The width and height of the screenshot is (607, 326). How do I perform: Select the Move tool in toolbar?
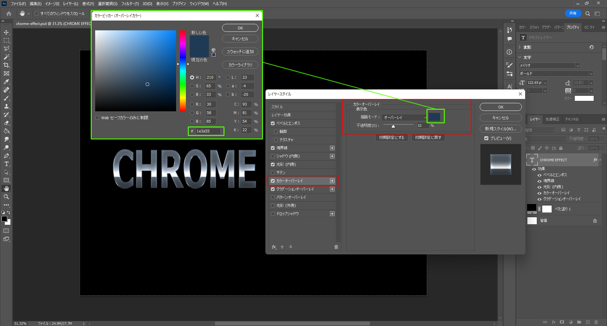6,32
